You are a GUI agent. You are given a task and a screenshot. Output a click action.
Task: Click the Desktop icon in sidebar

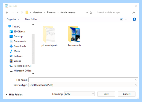click(11, 37)
